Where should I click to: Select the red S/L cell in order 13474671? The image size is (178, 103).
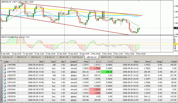point(95,68)
